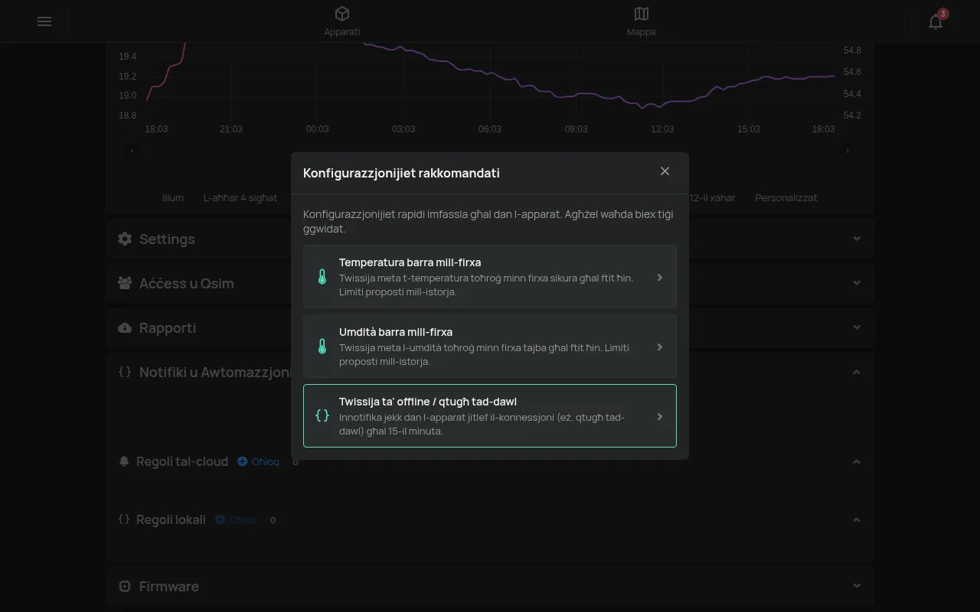The height and width of the screenshot is (612, 980).
Task: Expand the Settings section chevron
Action: [x=857, y=239]
